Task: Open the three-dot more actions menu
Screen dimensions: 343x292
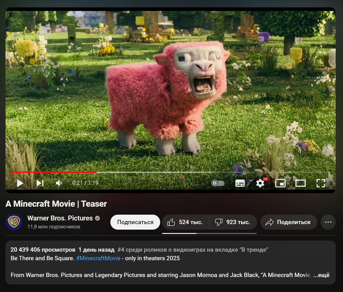Action: click(x=328, y=222)
